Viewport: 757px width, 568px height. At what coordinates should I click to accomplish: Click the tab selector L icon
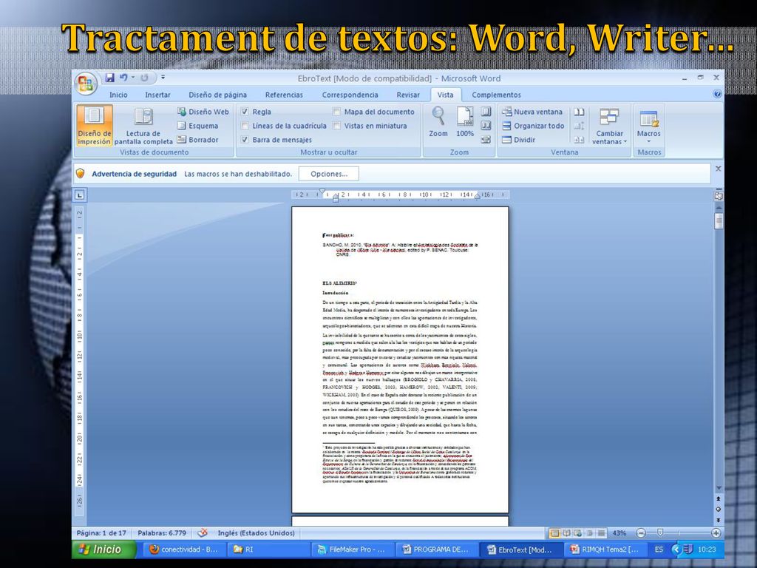click(79, 195)
